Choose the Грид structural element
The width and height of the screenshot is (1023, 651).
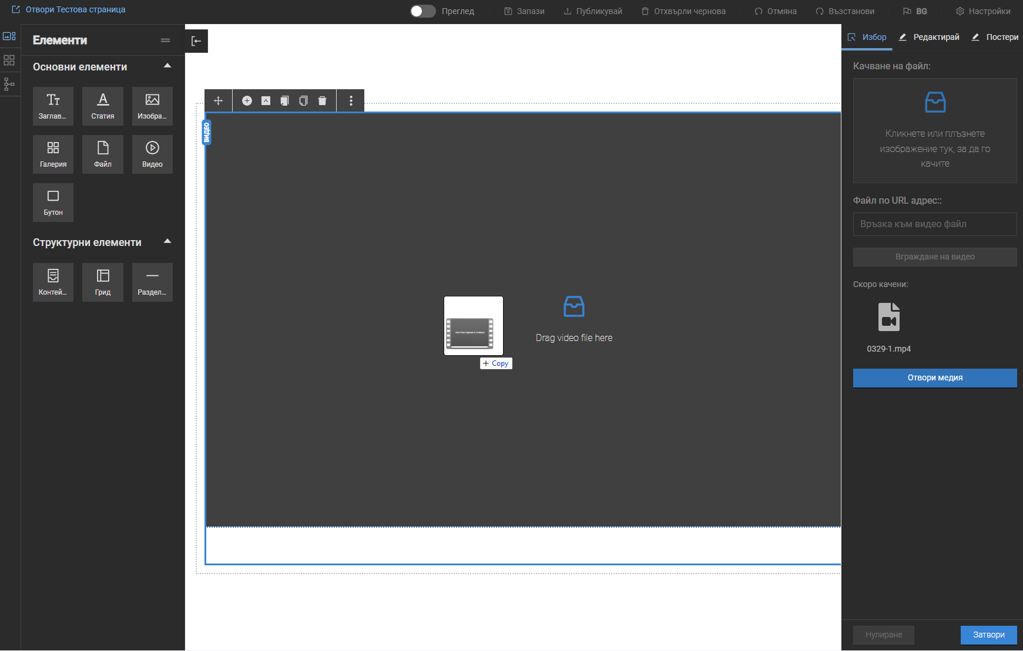[x=103, y=282]
